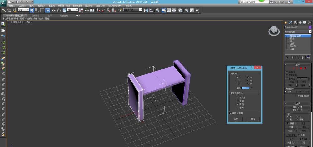Select the Move tool in main toolbar
Viewport: 313px width, 147px height.
[x=54, y=10]
